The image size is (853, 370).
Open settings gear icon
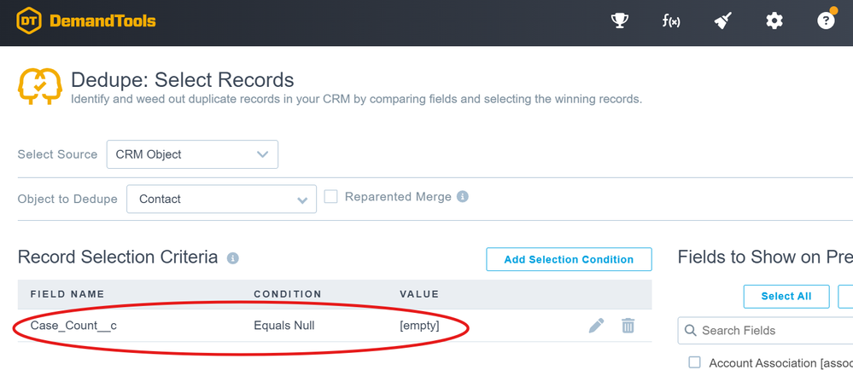point(774,20)
